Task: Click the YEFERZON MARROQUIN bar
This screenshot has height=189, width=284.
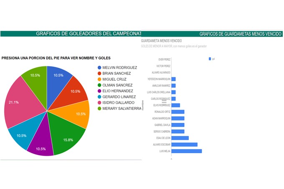Action: click(173, 79)
